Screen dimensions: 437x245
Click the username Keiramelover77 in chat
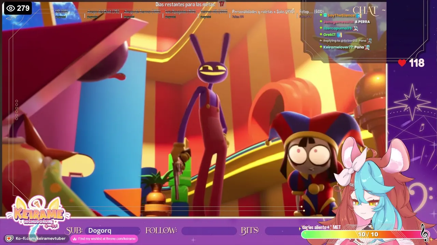[x=338, y=47]
